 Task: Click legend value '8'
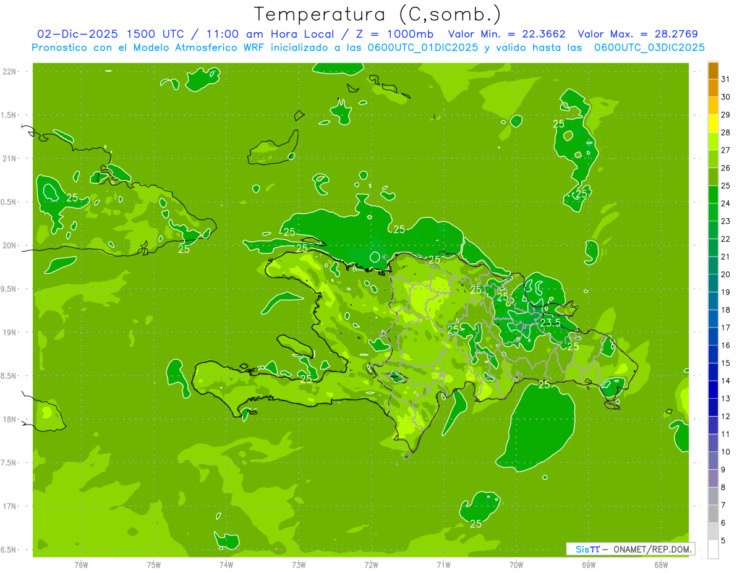(x=723, y=488)
